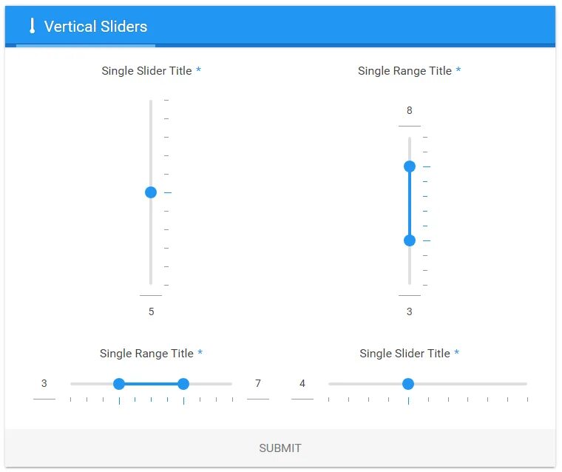Image resolution: width=562 pixels, height=472 pixels.
Task: Click the horizontal single slider handle
Action: pyautogui.click(x=408, y=383)
